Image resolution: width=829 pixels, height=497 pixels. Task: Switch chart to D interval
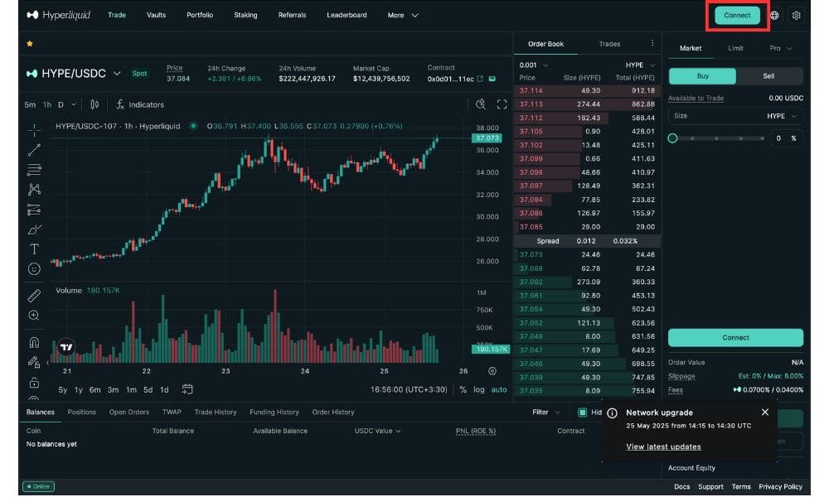pyautogui.click(x=61, y=104)
